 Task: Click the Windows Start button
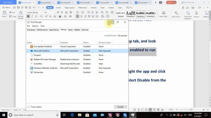(x=4, y=115)
